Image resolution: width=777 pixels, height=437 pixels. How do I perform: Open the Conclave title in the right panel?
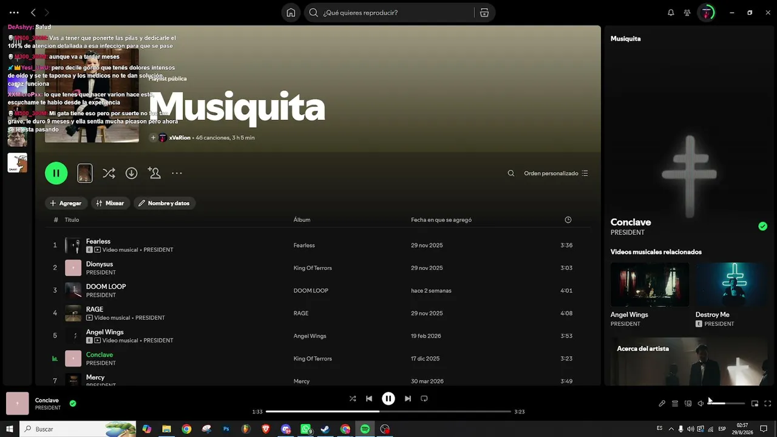click(631, 222)
